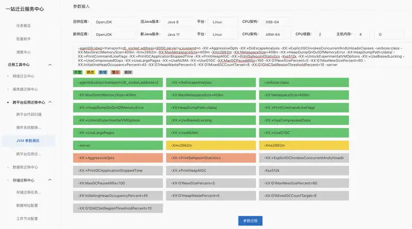
Task: Open 服务器迁移中心 menu item
Action: [25, 89]
